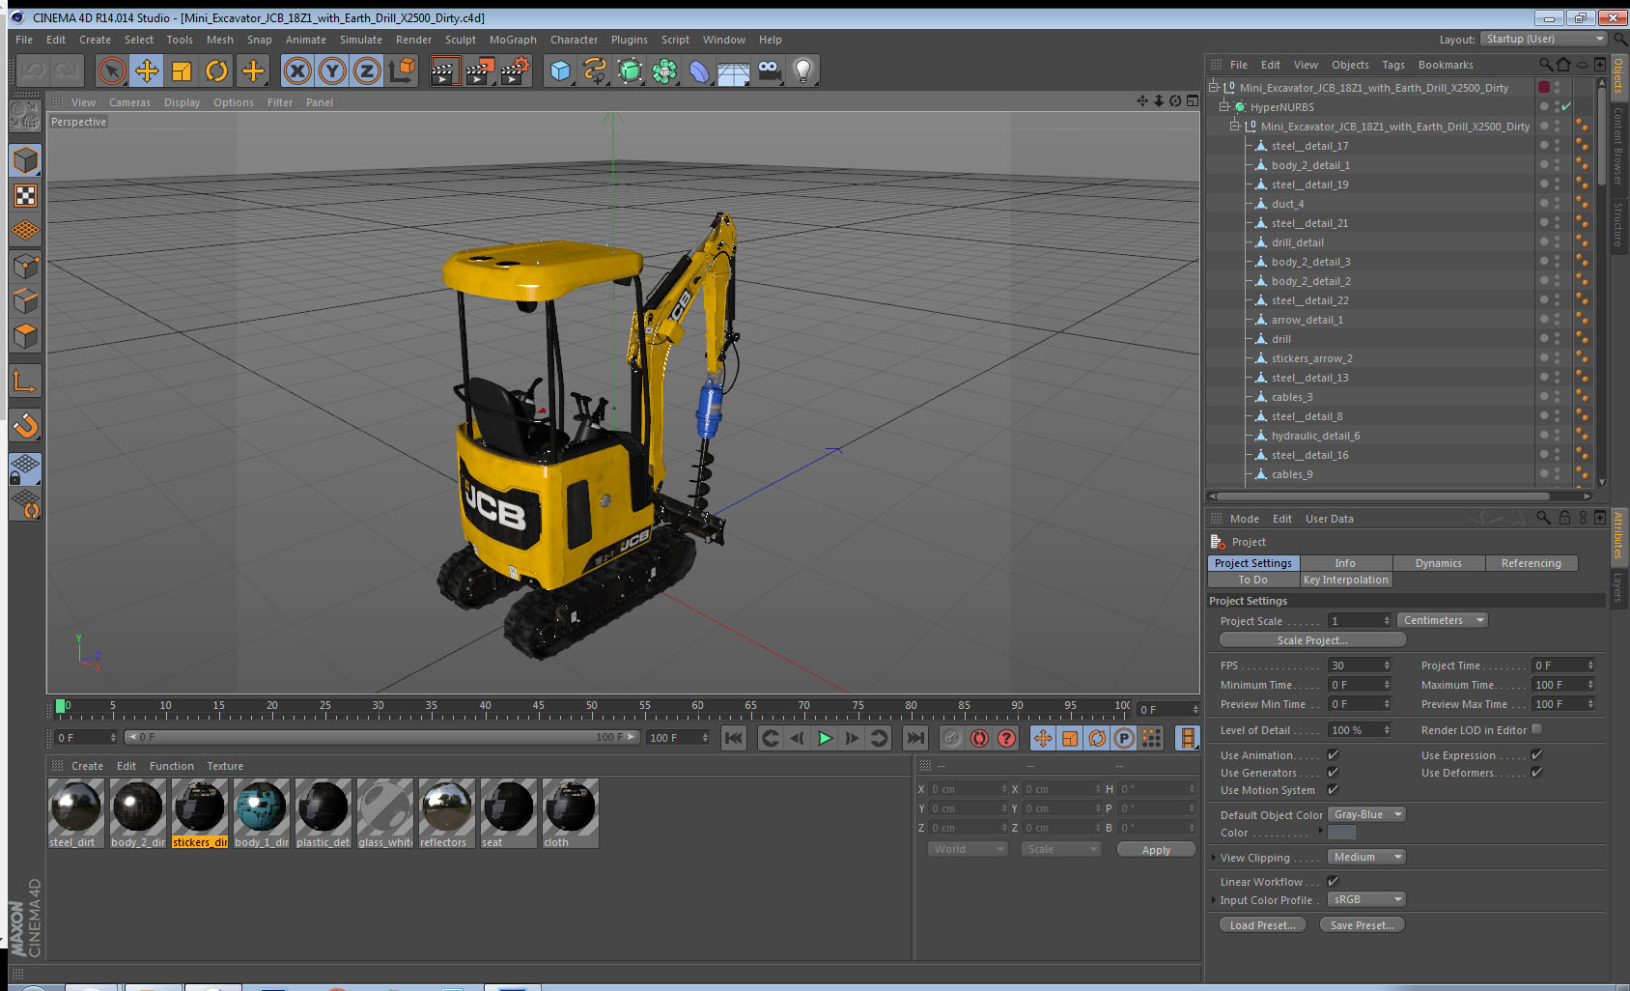
Task: Open the Startup (User) layout dropdown
Action: [x=1544, y=39]
